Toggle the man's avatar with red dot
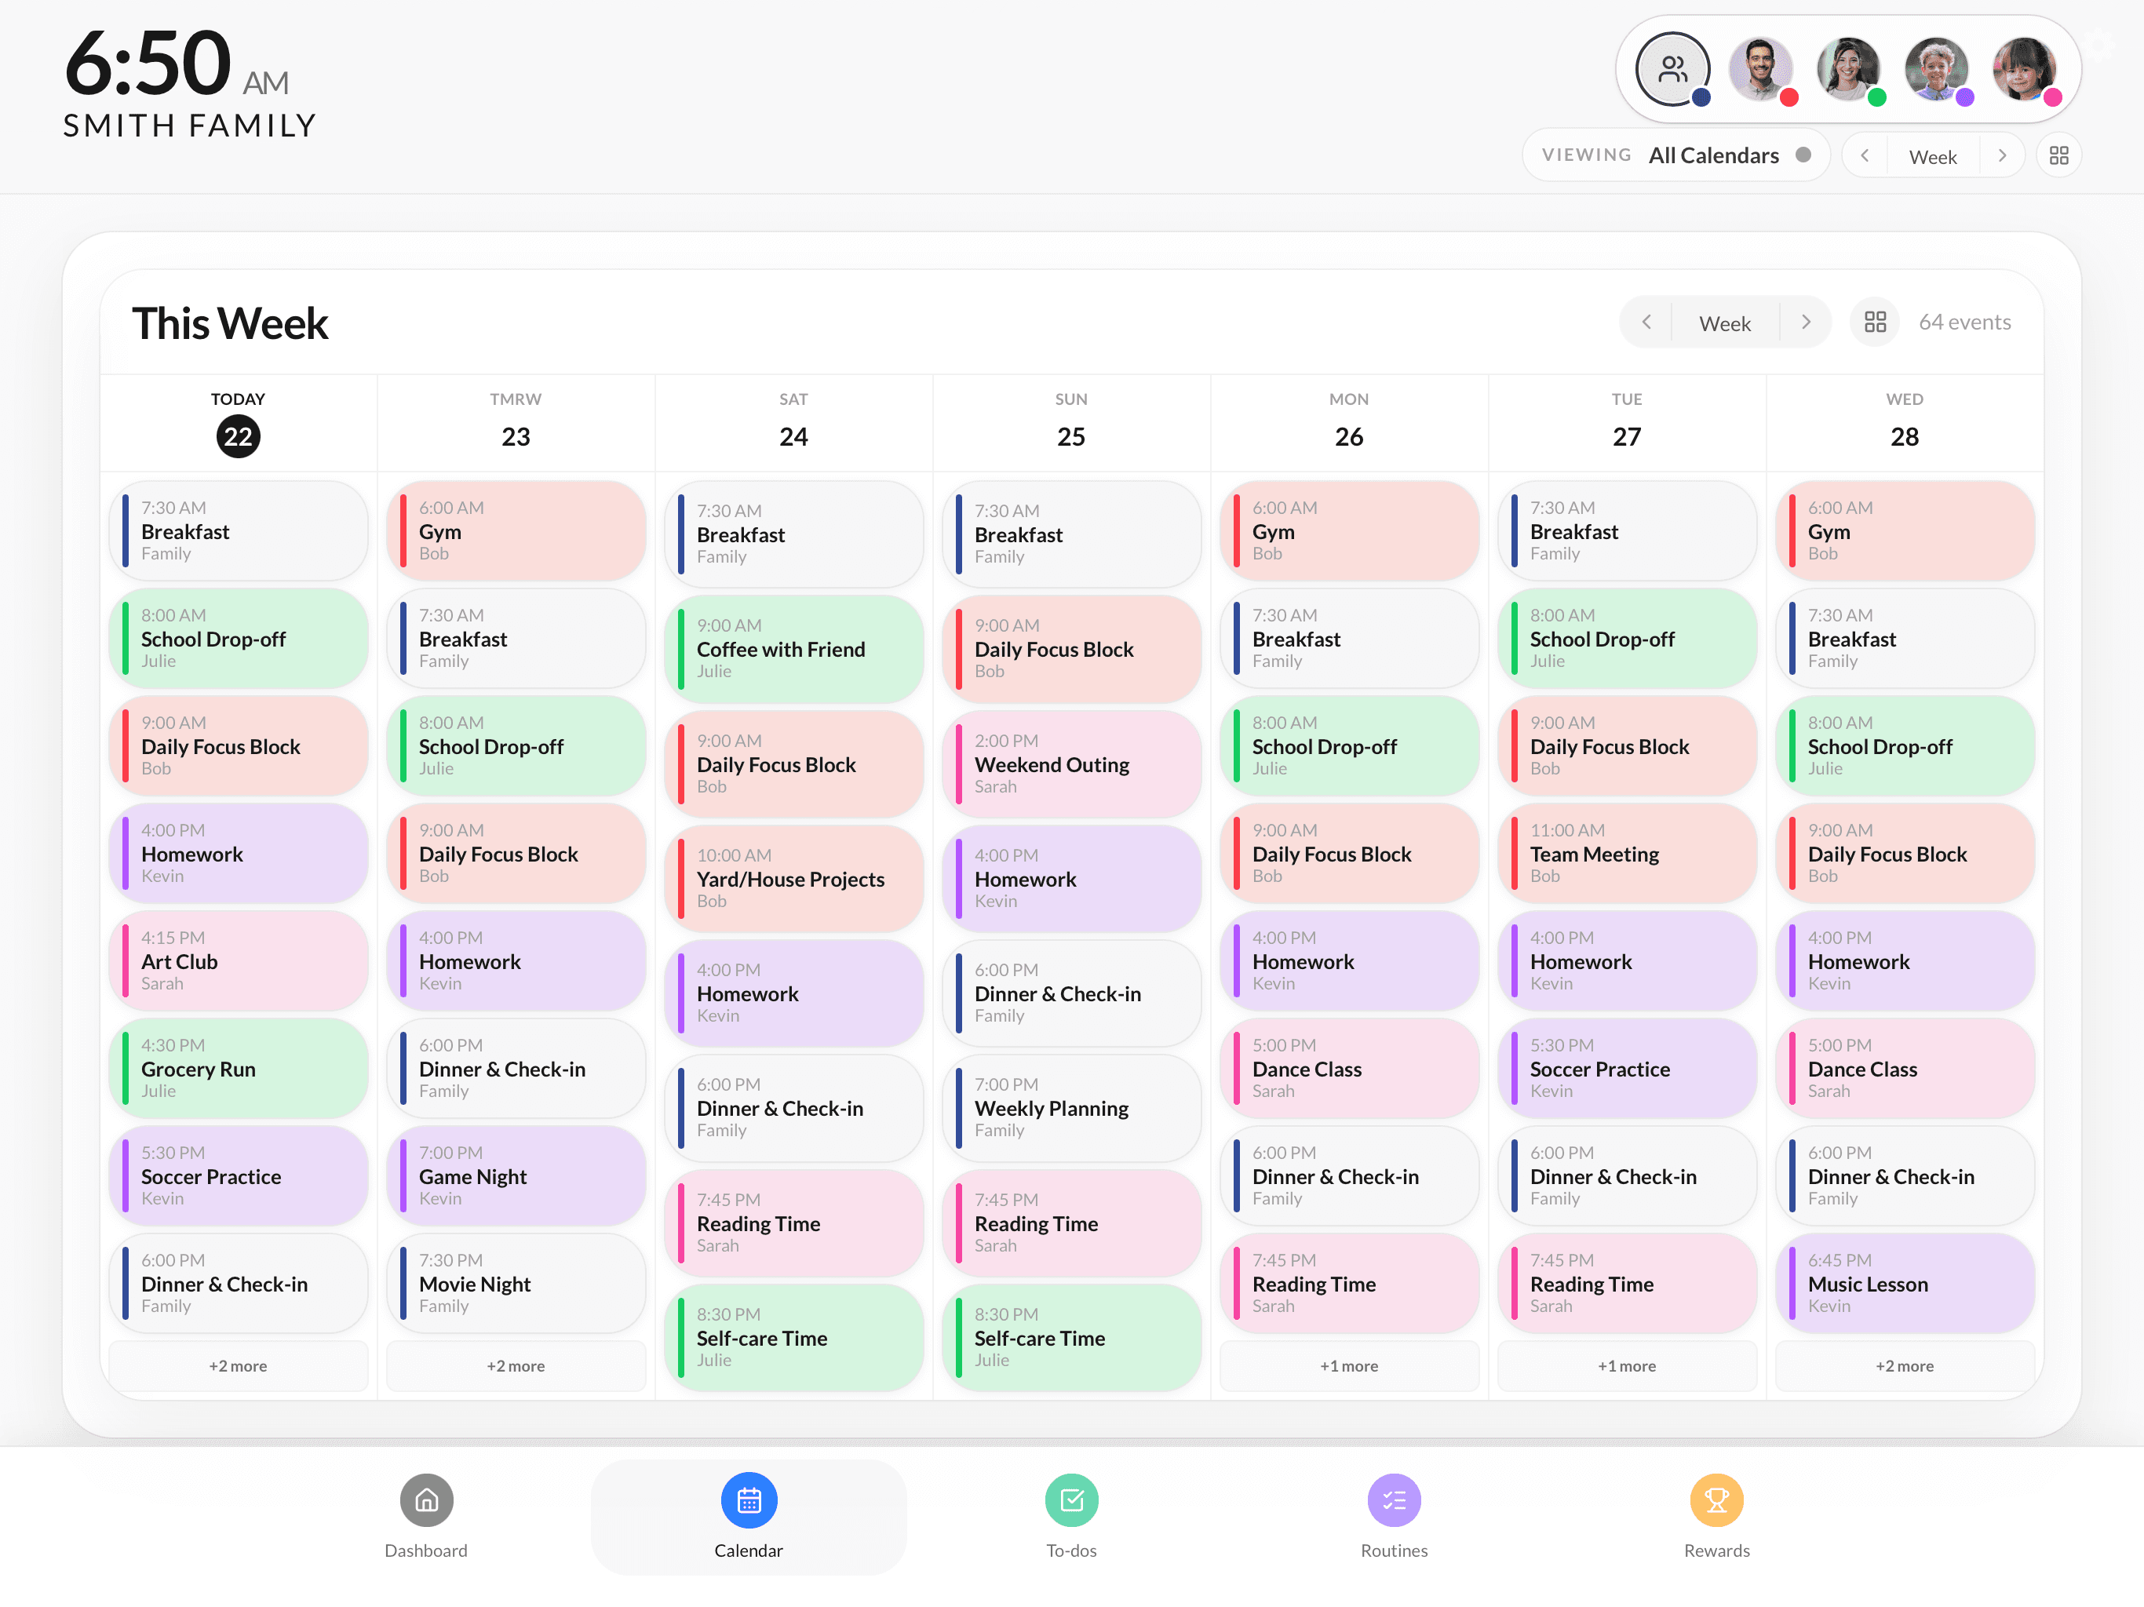2144x1607 pixels. (1760, 69)
